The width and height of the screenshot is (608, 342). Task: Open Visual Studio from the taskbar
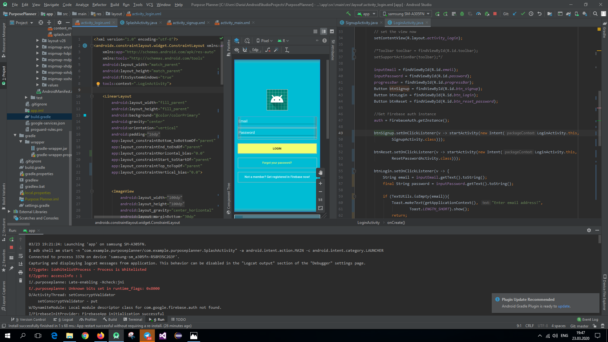(x=163, y=336)
